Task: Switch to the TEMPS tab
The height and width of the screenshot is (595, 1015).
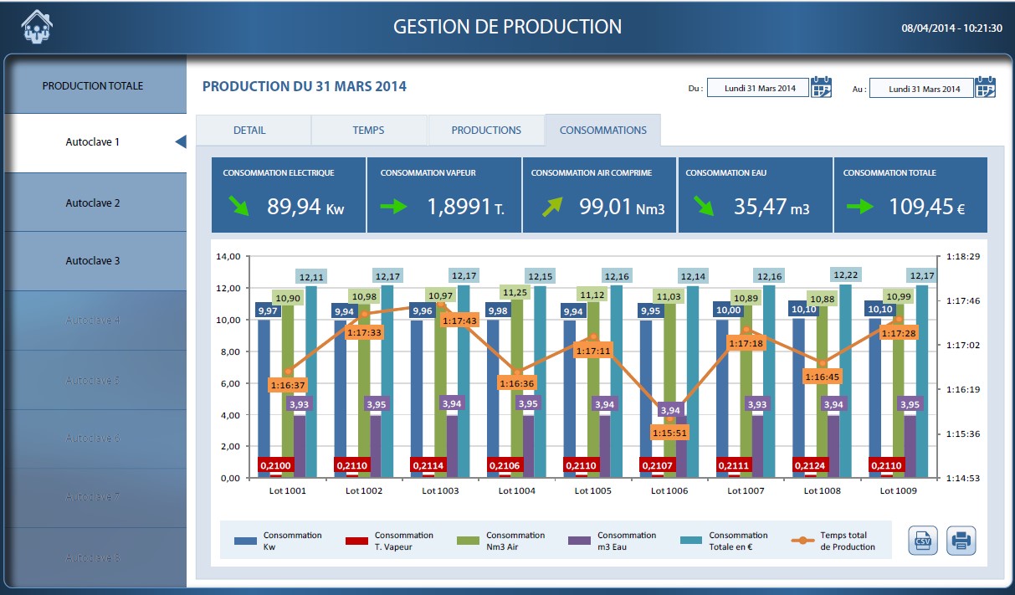Action: pos(369,131)
